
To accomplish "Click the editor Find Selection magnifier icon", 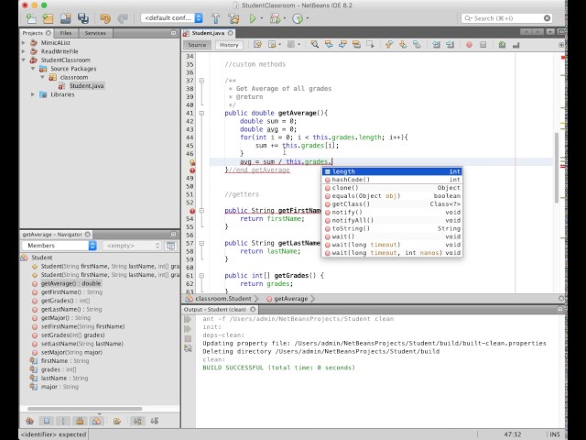I will (315, 45).
